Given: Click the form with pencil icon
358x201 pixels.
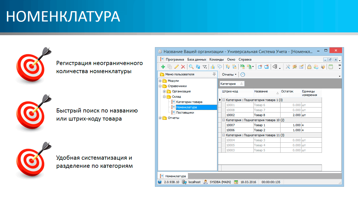Looking at the screenshot, I should tap(301, 67).
